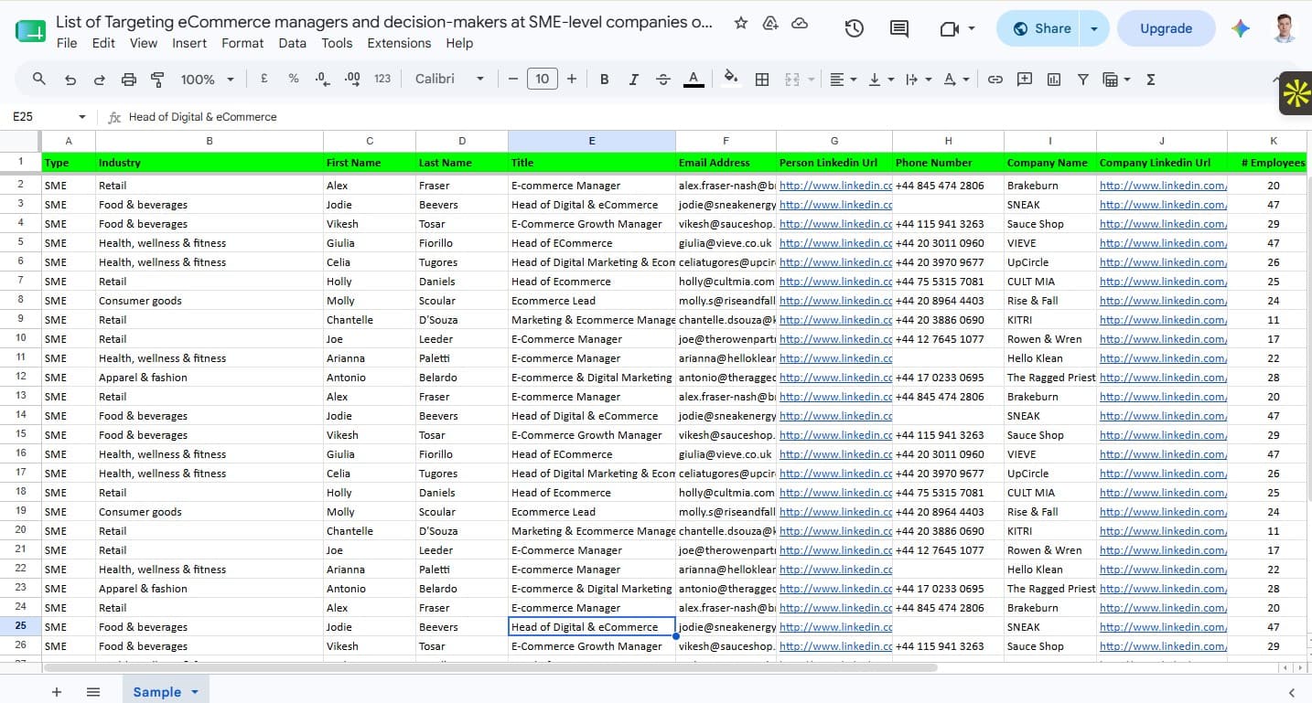
Task: Toggle strikethrough formatting
Action: (663, 80)
